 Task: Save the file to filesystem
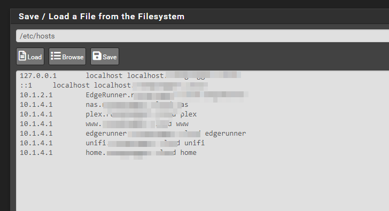tap(105, 57)
